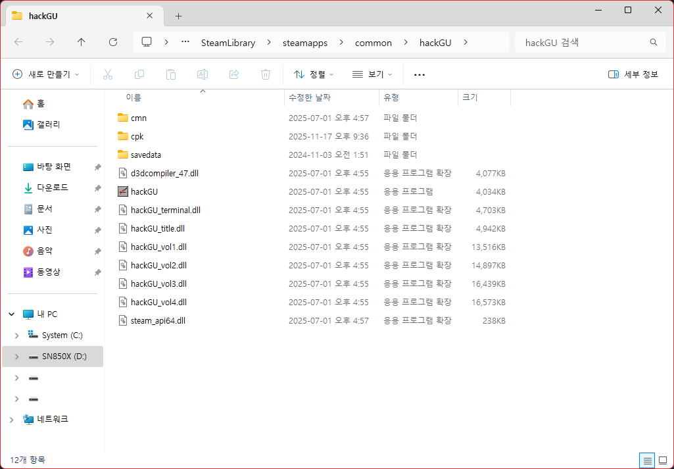
Task: Click the PC monitor icon in address bar
Action: 147,41
